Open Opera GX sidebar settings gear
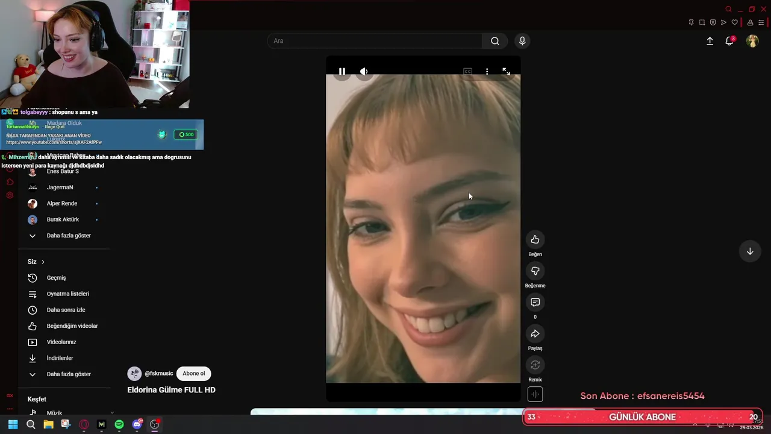The width and height of the screenshot is (771, 434). point(10,195)
